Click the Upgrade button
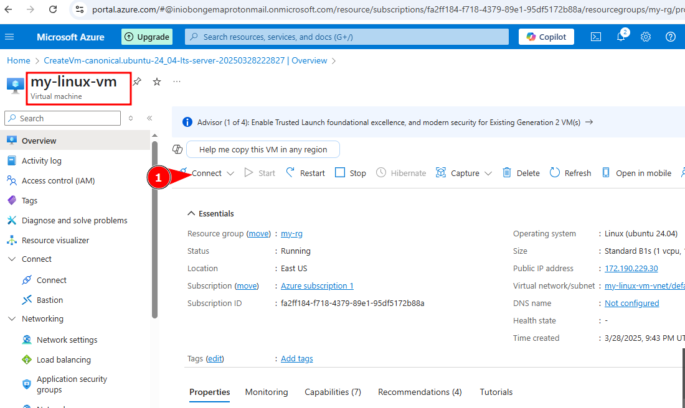Image resolution: width=685 pixels, height=408 pixels. [147, 37]
